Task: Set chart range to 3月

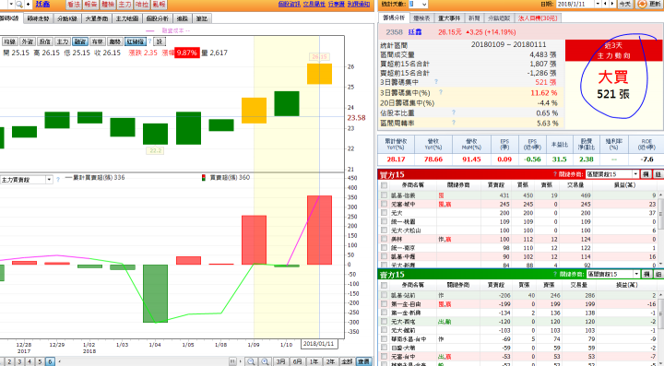Action: [280, 361]
